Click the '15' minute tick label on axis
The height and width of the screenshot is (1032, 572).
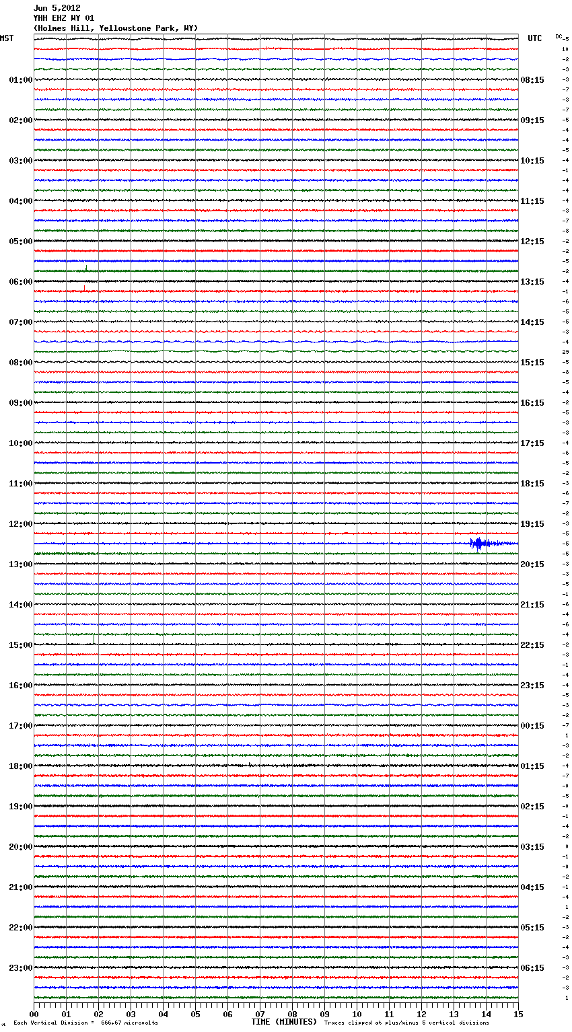518,1014
